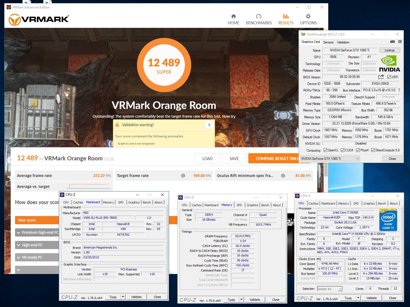Click the GPU Name field in GPU-Z
The height and width of the screenshot is (307, 410).
point(350,50)
